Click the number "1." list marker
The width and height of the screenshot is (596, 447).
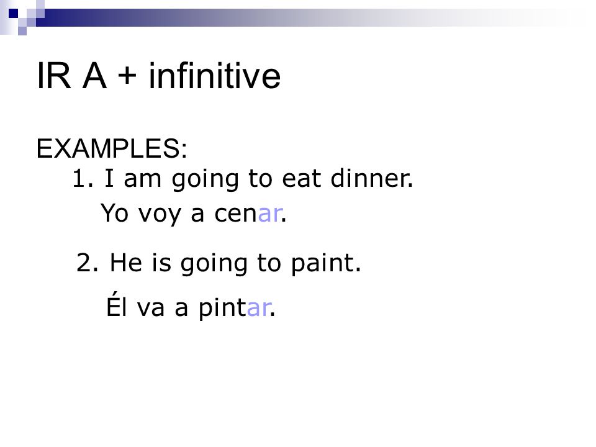coord(83,179)
